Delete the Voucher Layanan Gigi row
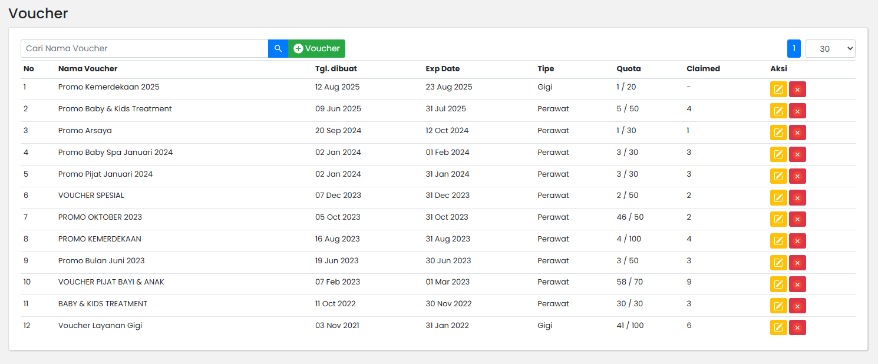The width and height of the screenshot is (878, 364). point(797,327)
